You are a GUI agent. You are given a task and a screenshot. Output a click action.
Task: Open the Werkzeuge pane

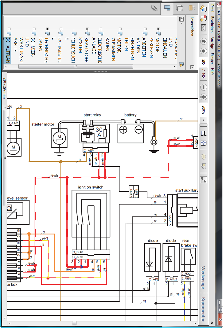203,277
